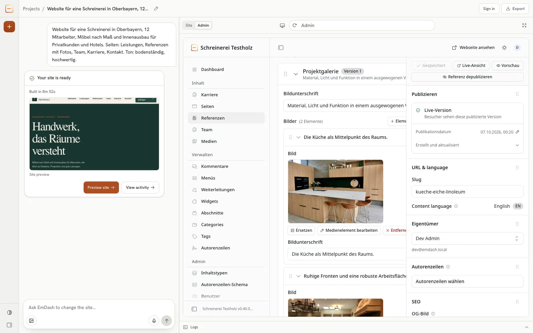Collapse the Projektgalerie block chevron
Image resolution: width=533 pixels, height=333 pixels.
[295, 74]
